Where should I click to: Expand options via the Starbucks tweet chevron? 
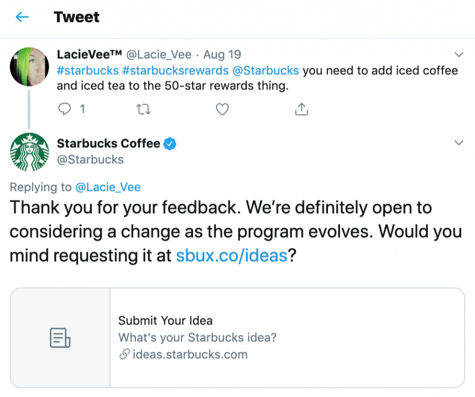click(459, 143)
